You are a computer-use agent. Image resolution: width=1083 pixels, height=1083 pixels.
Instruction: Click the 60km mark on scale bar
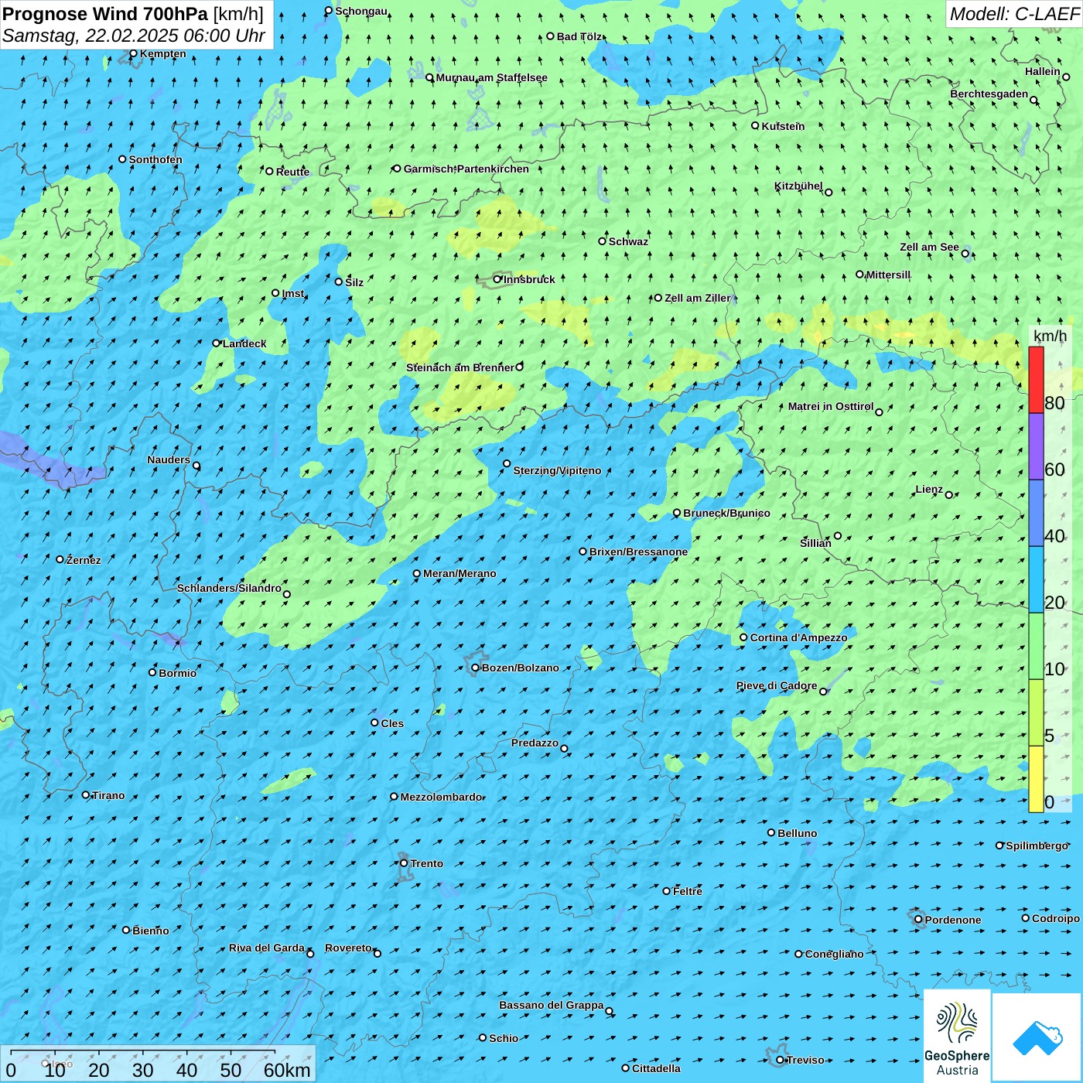coord(287,1070)
